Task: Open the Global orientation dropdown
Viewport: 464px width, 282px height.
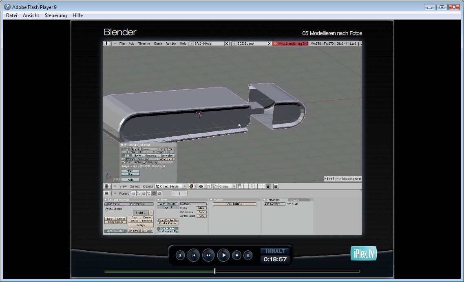Action: click(225, 186)
